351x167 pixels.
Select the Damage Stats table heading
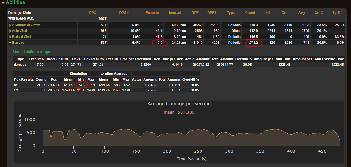[x=19, y=13]
